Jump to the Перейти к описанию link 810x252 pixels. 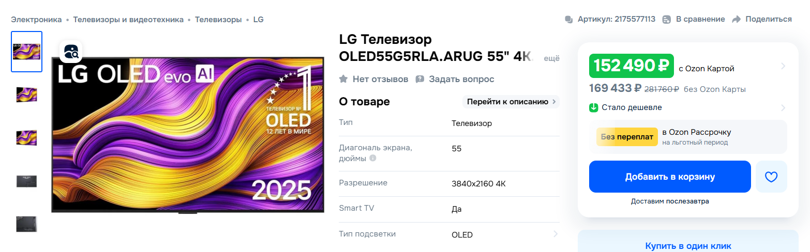coord(511,102)
